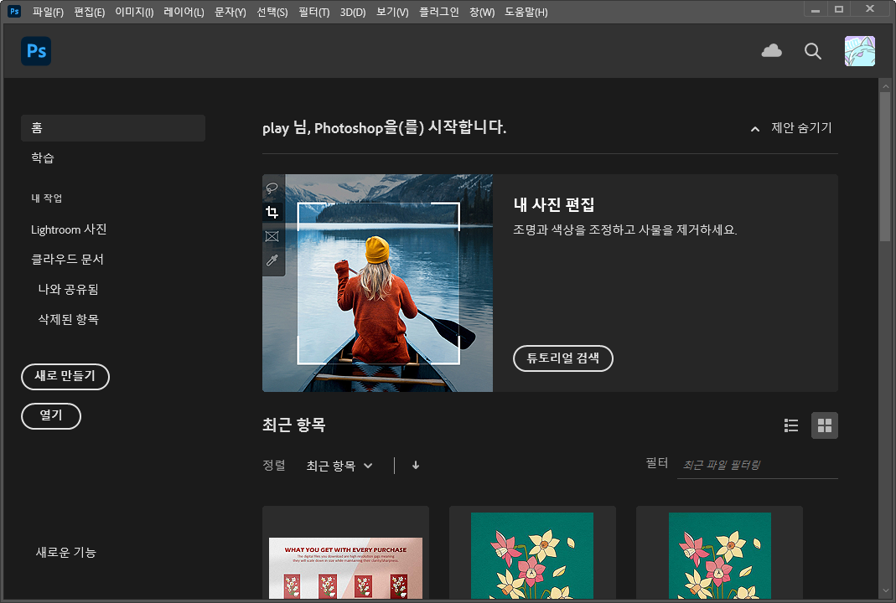Image resolution: width=896 pixels, height=603 pixels.
Task: Open search with the magnifier icon
Action: 812,51
